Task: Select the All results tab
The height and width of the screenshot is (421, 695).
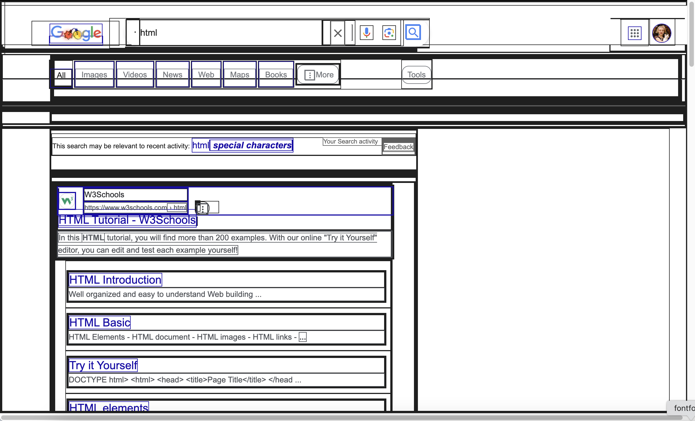Action: (x=61, y=75)
